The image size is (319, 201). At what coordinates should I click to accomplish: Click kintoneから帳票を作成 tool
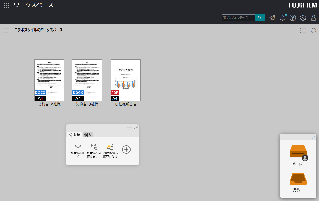110,151
